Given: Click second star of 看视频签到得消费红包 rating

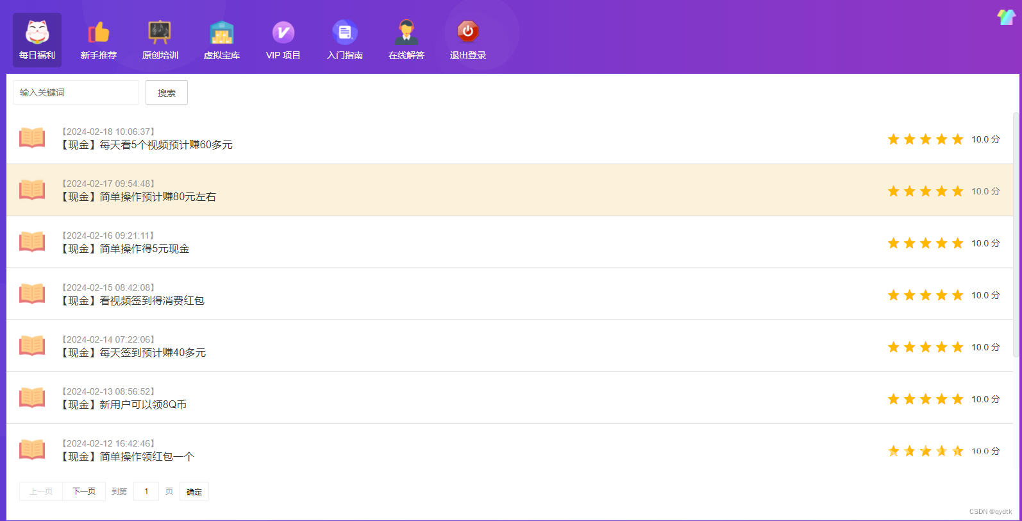Looking at the screenshot, I should point(909,295).
